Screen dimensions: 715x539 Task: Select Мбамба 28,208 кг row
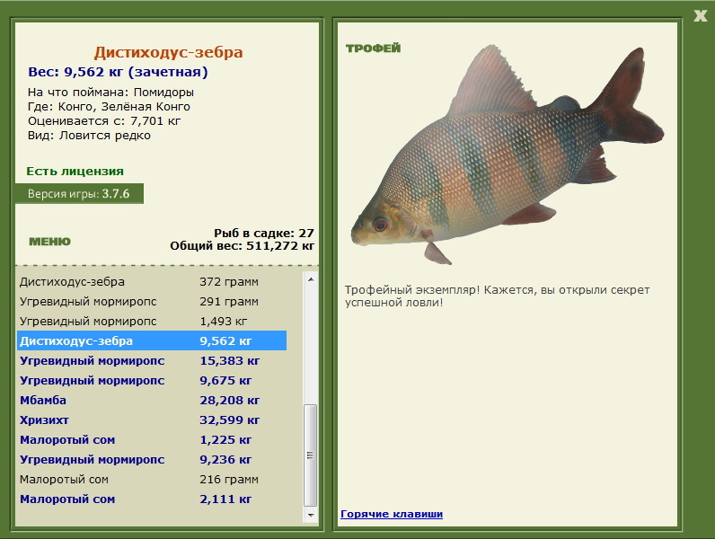click(153, 400)
